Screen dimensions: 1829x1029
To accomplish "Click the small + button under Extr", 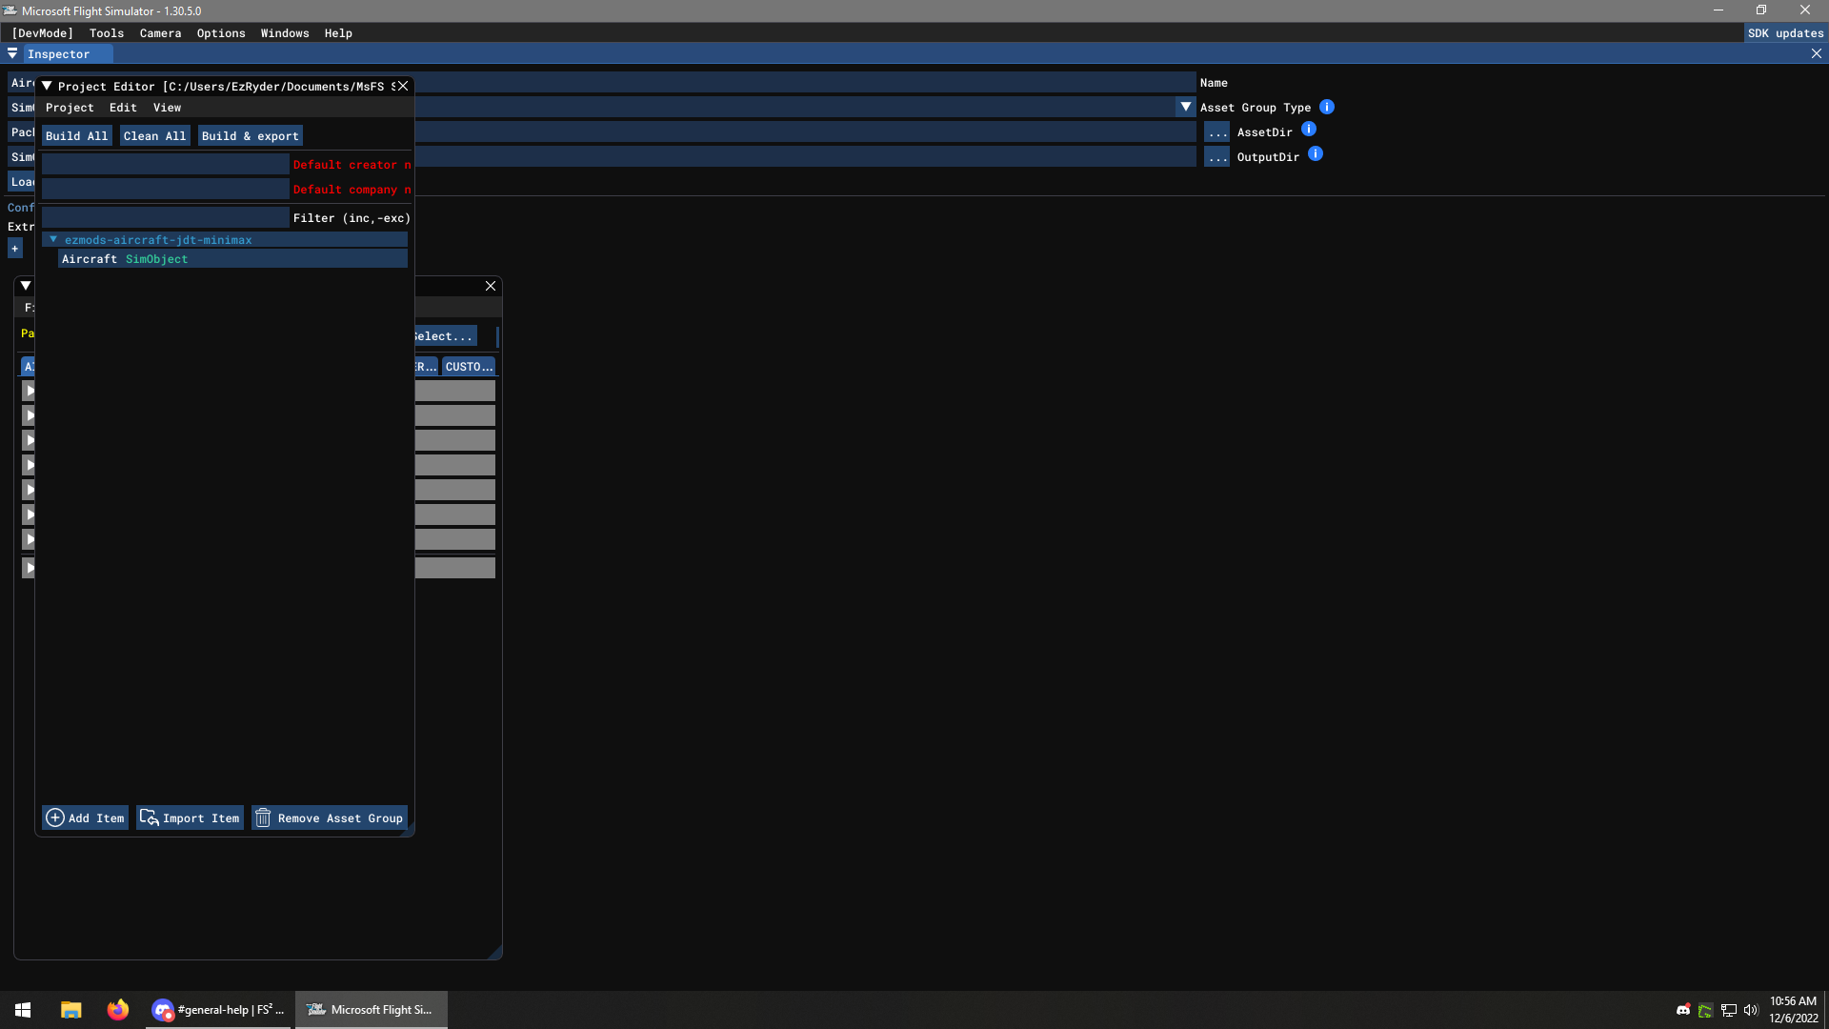I will pyautogui.click(x=15, y=248).
